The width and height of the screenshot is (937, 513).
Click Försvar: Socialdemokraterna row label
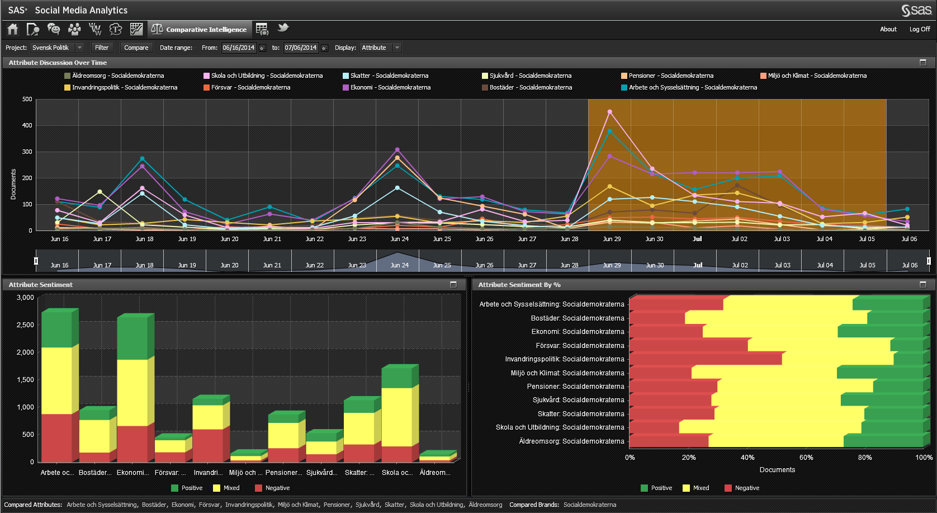pos(580,346)
